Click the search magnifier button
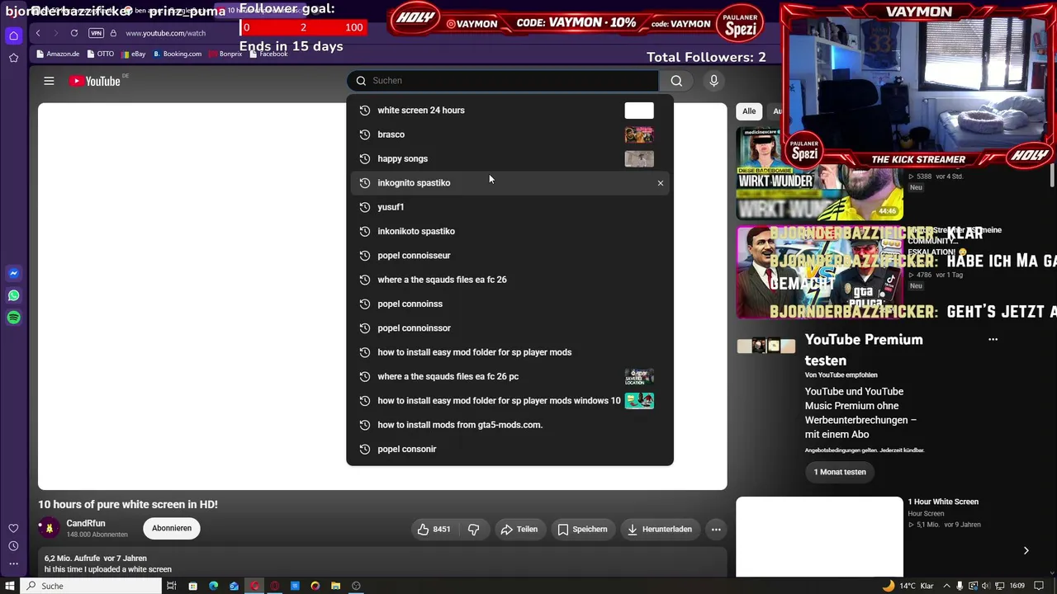 (x=676, y=81)
